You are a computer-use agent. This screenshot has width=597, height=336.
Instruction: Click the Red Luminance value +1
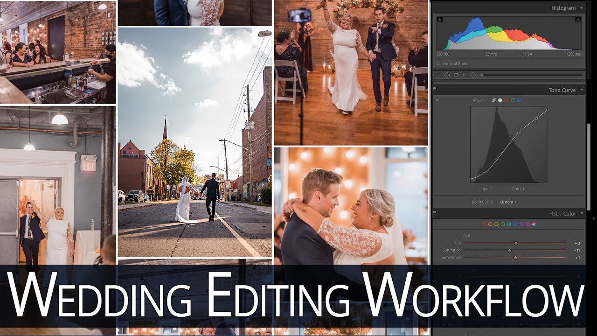coord(577,258)
